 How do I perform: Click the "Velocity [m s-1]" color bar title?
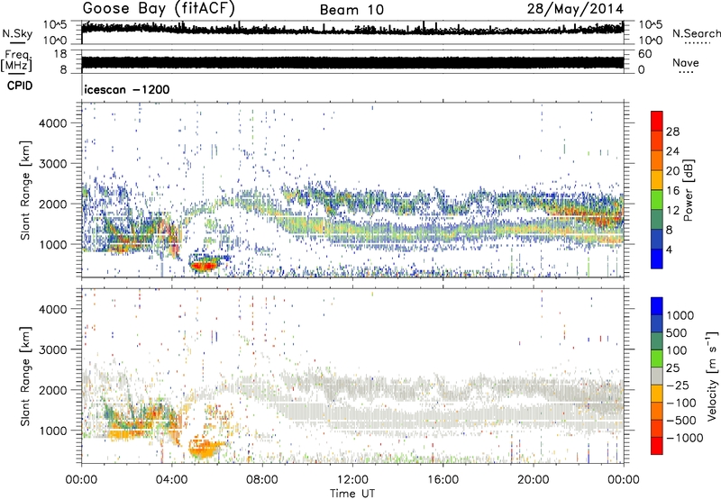pyautogui.click(x=712, y=376)
